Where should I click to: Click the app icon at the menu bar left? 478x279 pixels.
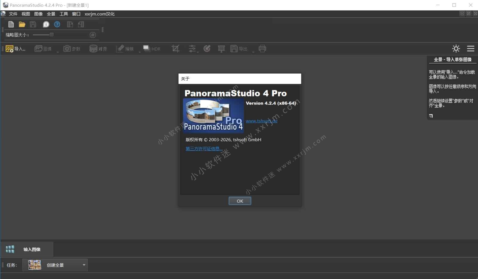click(3, 14)
